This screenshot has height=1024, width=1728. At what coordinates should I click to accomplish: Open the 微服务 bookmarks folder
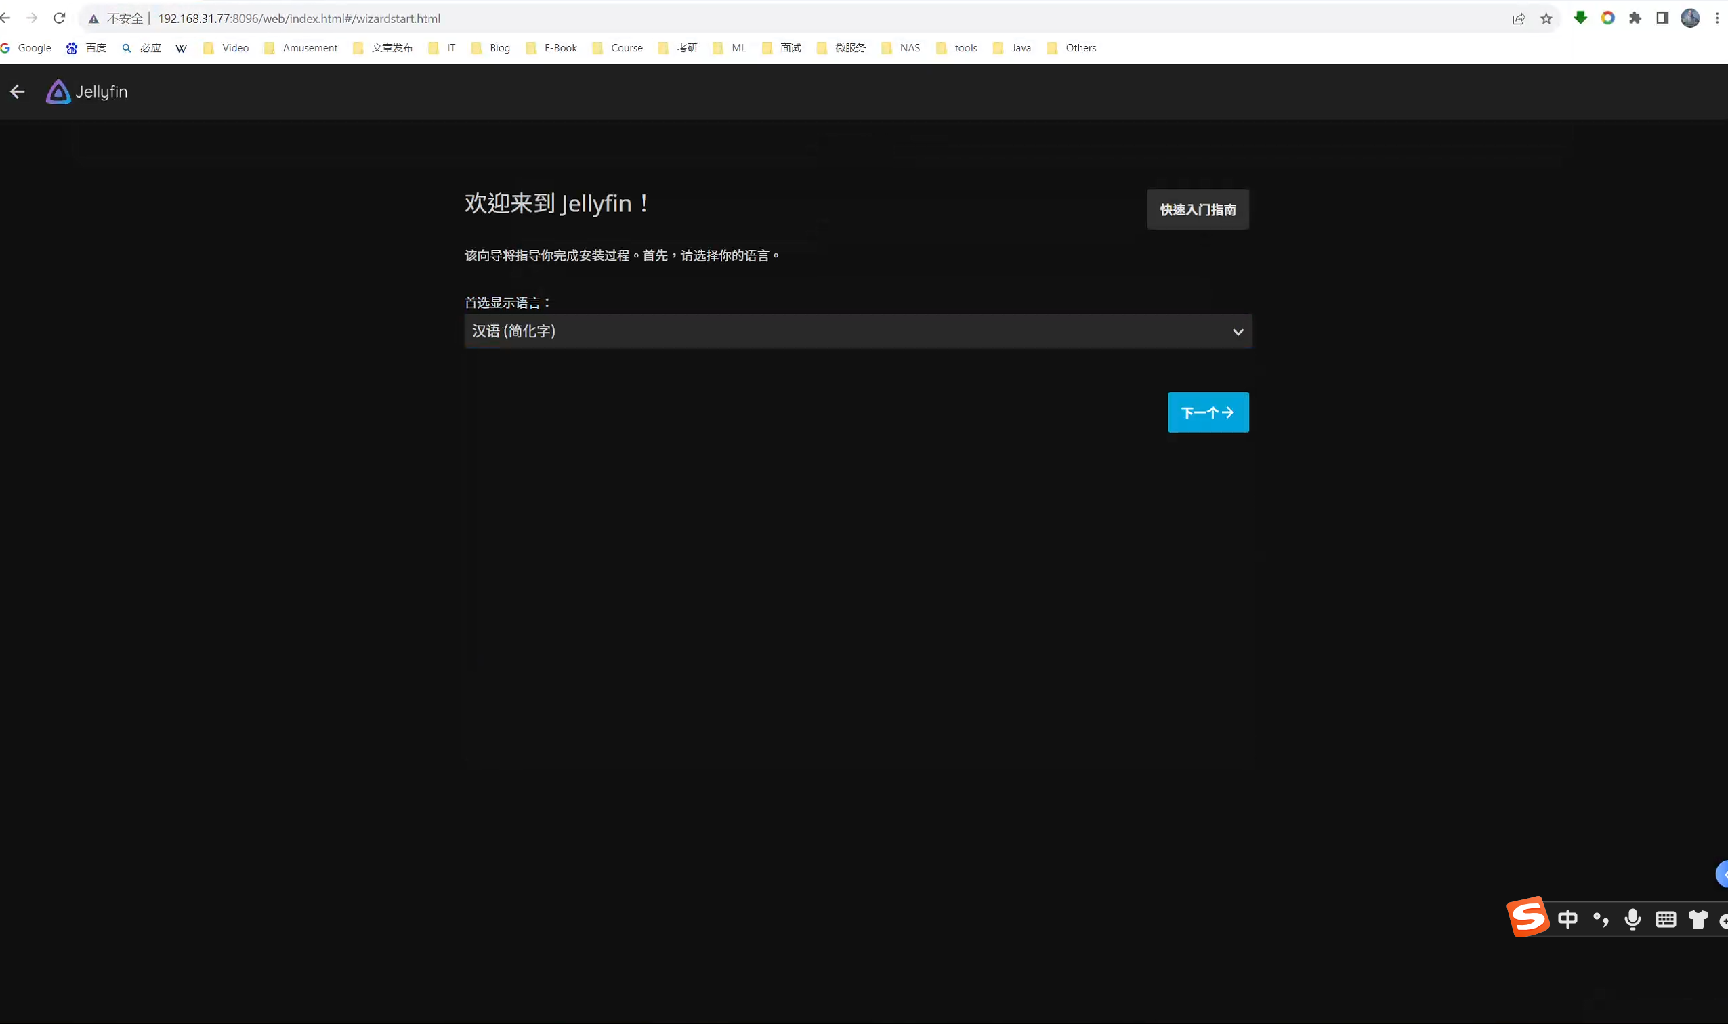[x=841, y=48]
